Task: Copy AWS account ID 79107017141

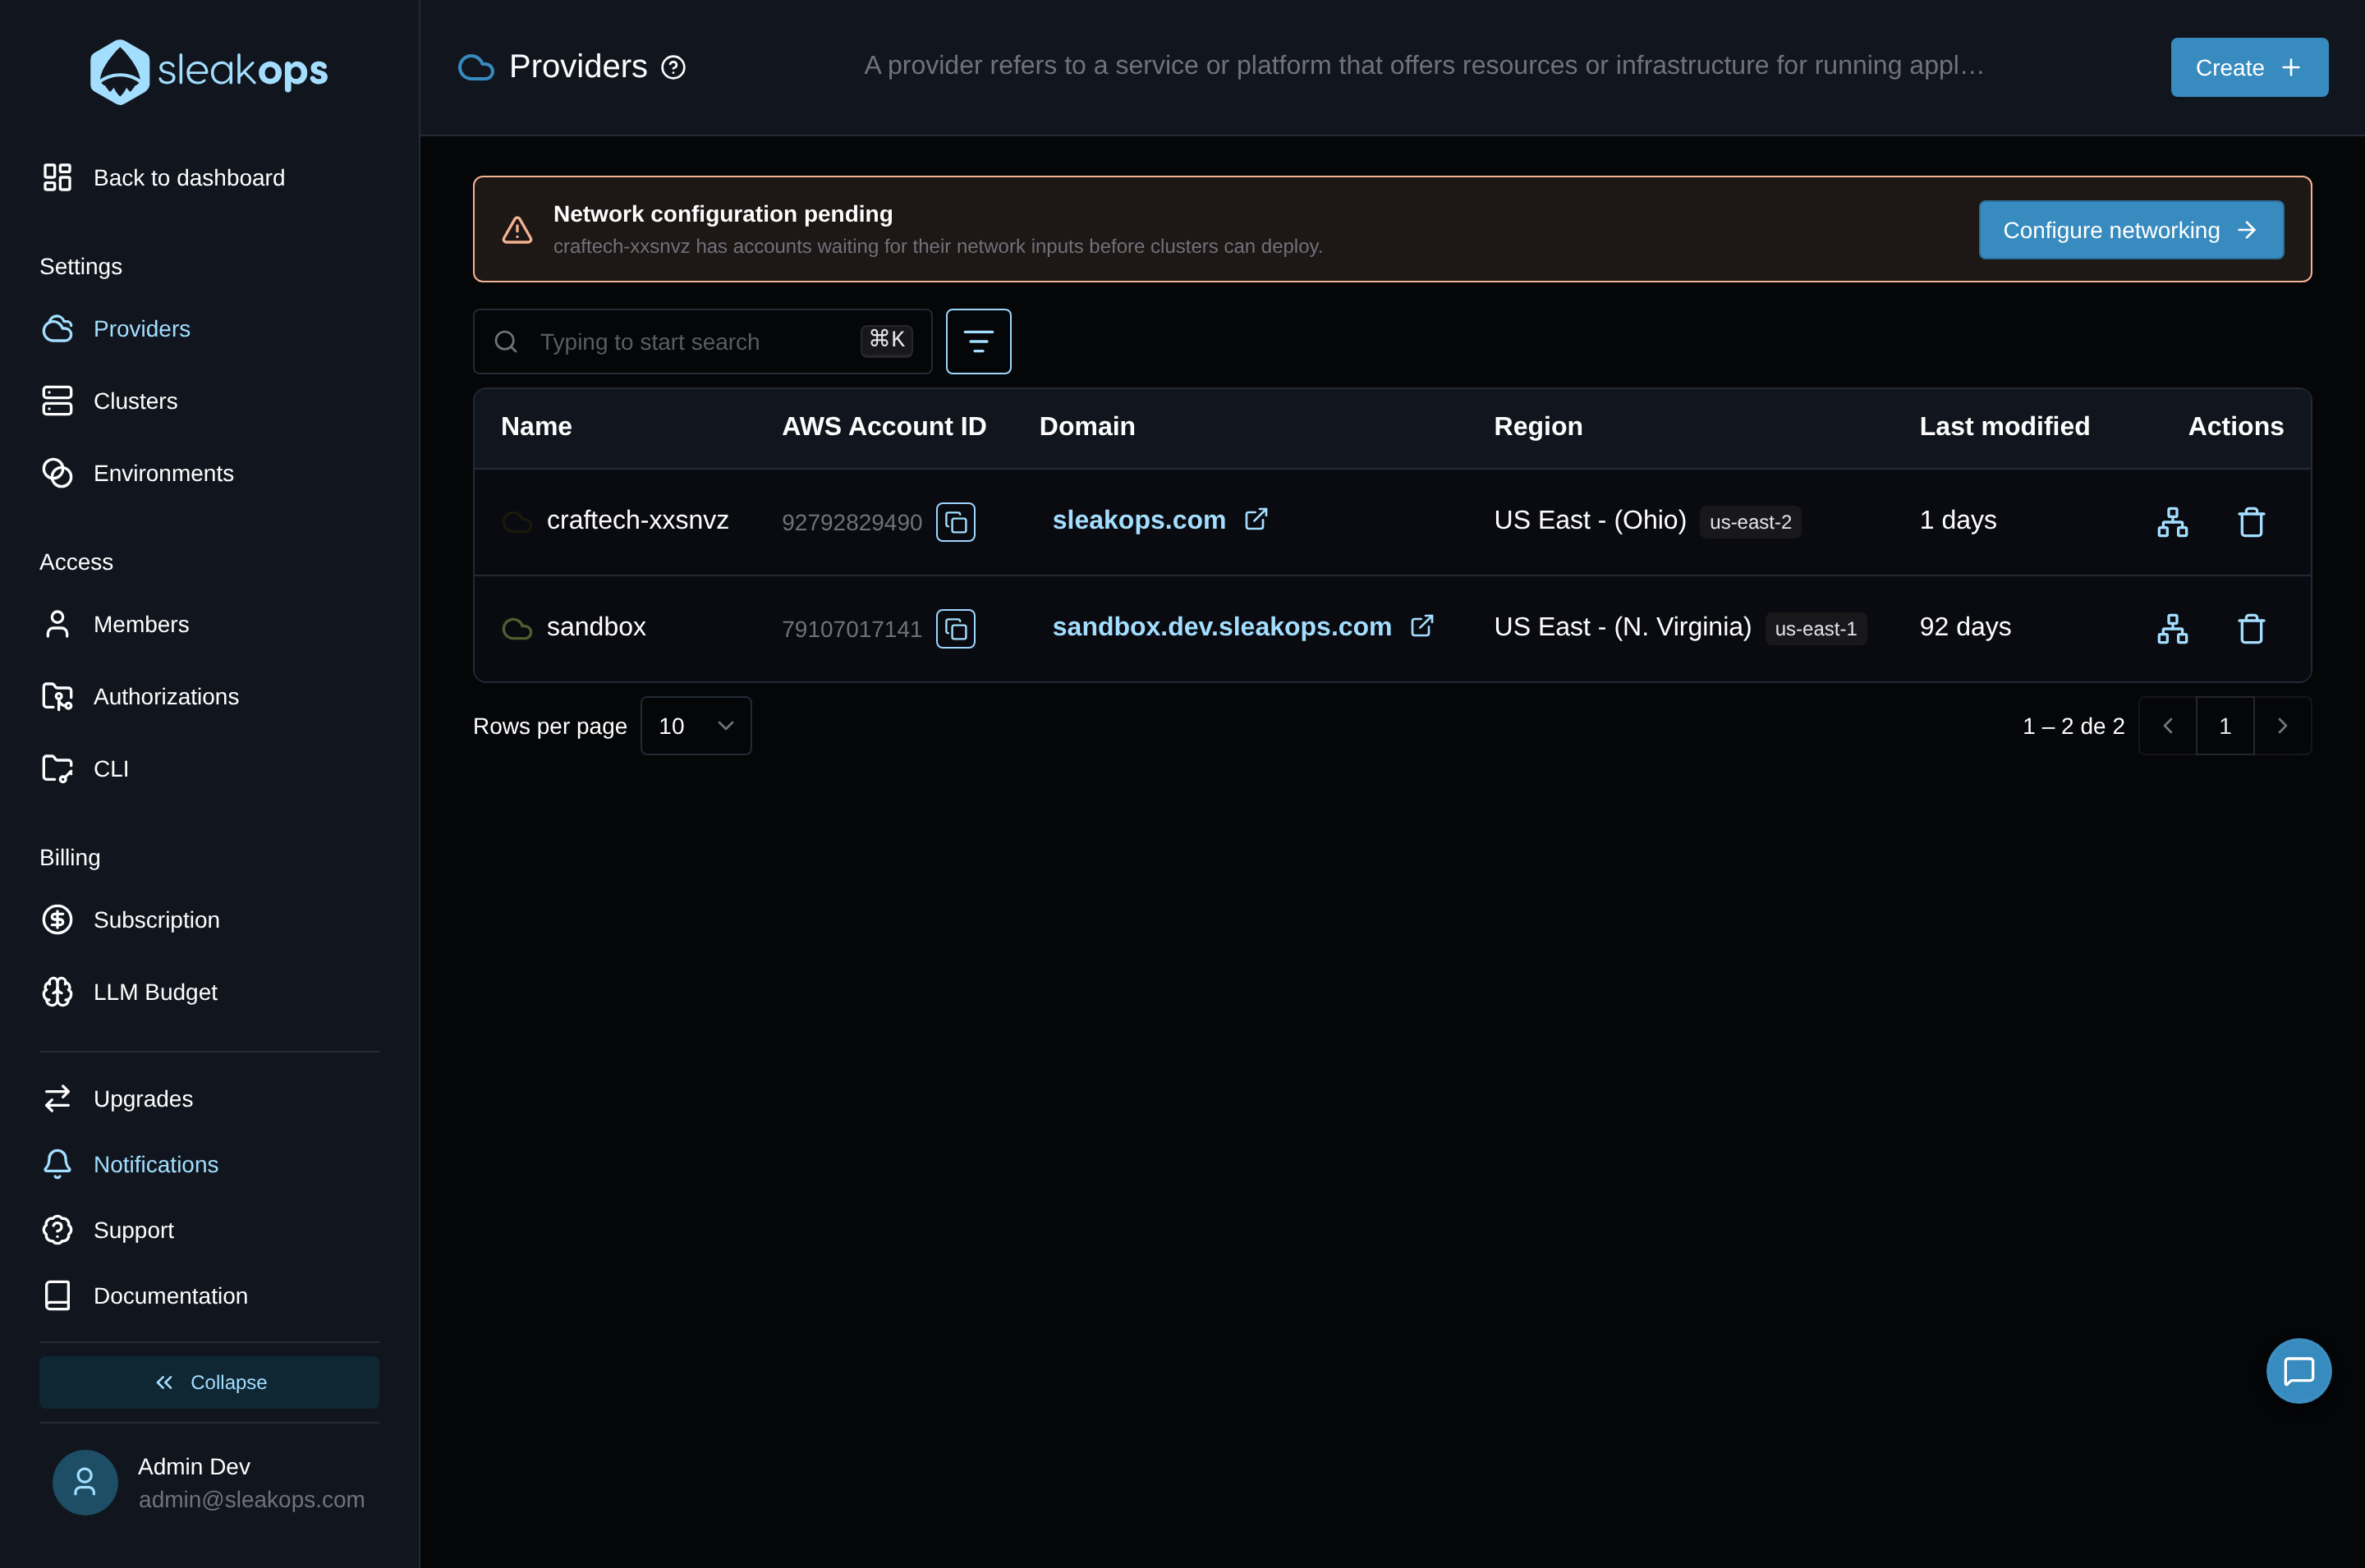Action: pyautogui.click(x=956, y=629)
